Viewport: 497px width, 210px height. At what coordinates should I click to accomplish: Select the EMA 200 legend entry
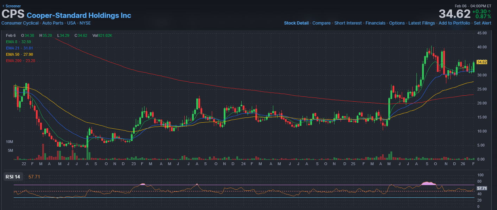click(20, 61)
